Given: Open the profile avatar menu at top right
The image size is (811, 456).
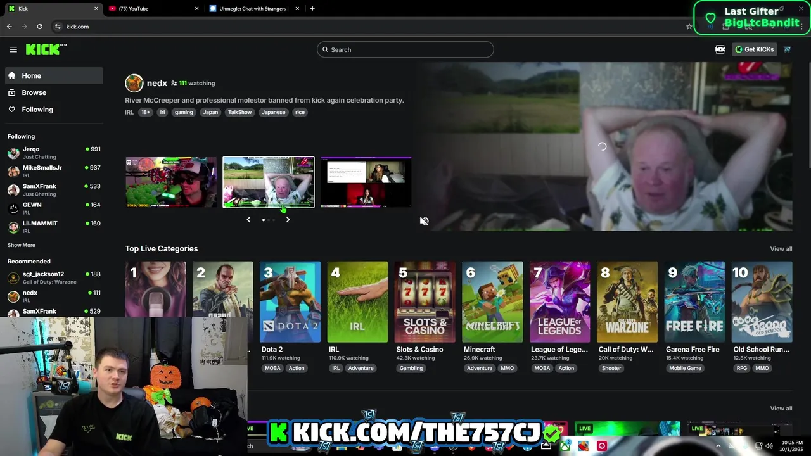Looking at the screenshot, I should [787, 49].
